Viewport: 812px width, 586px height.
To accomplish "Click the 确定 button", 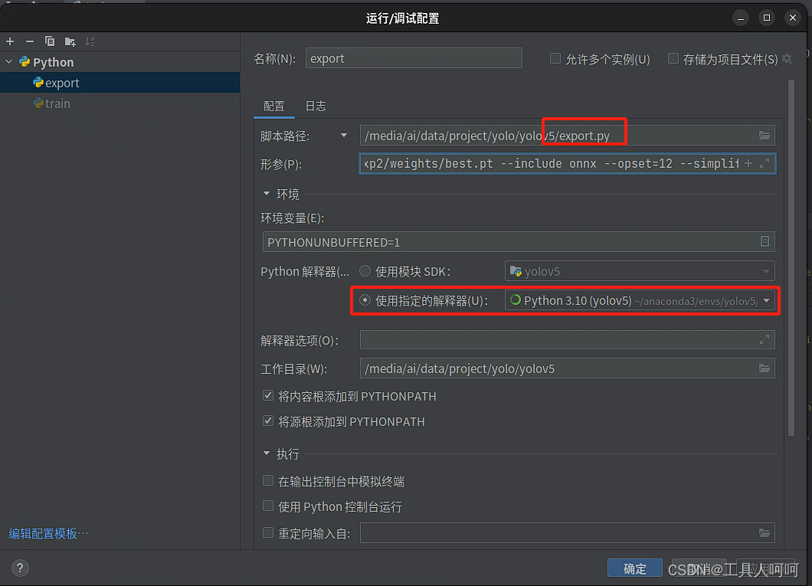I will (x=635, y=568).
